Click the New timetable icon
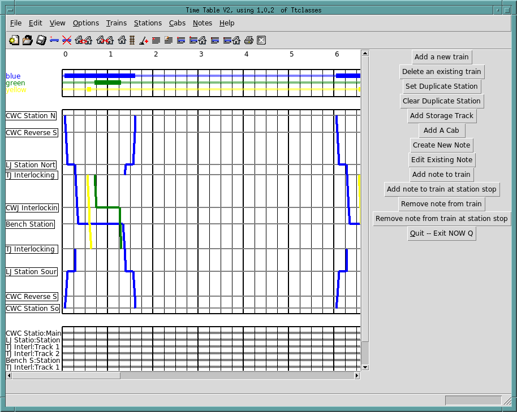 14,40
